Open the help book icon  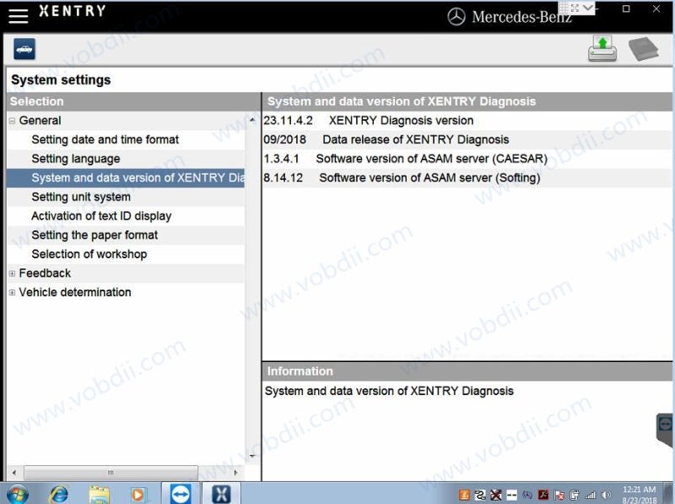click(643, 49)
